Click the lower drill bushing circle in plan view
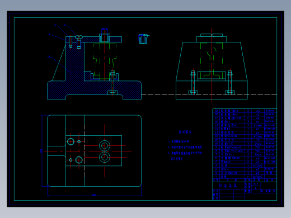291x218 pixels. click(x=105, y=157)
